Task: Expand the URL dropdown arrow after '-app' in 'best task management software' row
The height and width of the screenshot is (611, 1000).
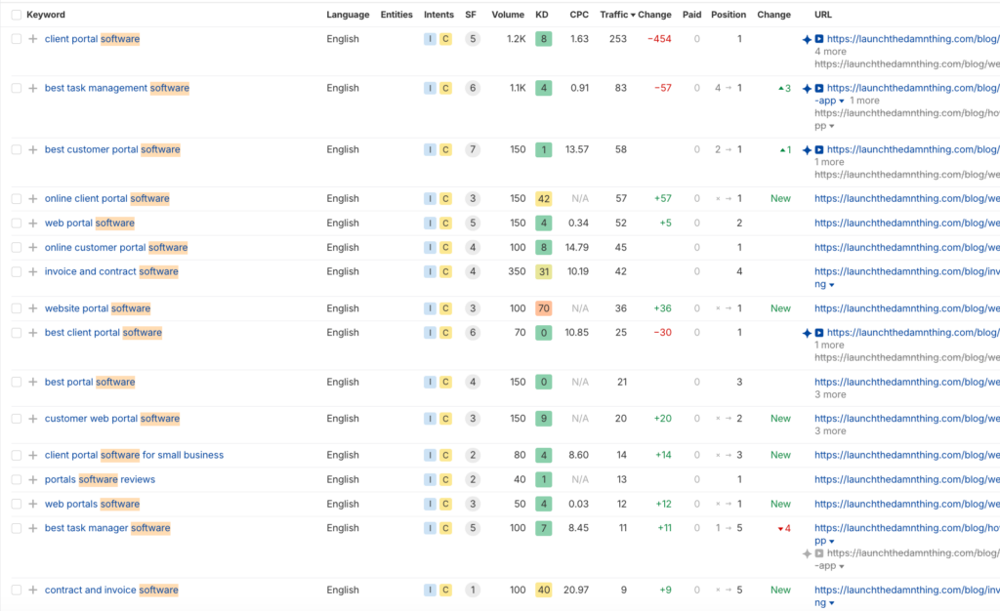Action: click(x=841, y=102)
